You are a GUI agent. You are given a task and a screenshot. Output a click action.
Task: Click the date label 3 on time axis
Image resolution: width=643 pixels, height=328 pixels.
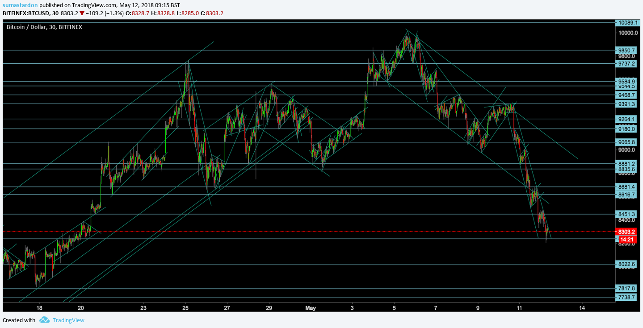352,308
